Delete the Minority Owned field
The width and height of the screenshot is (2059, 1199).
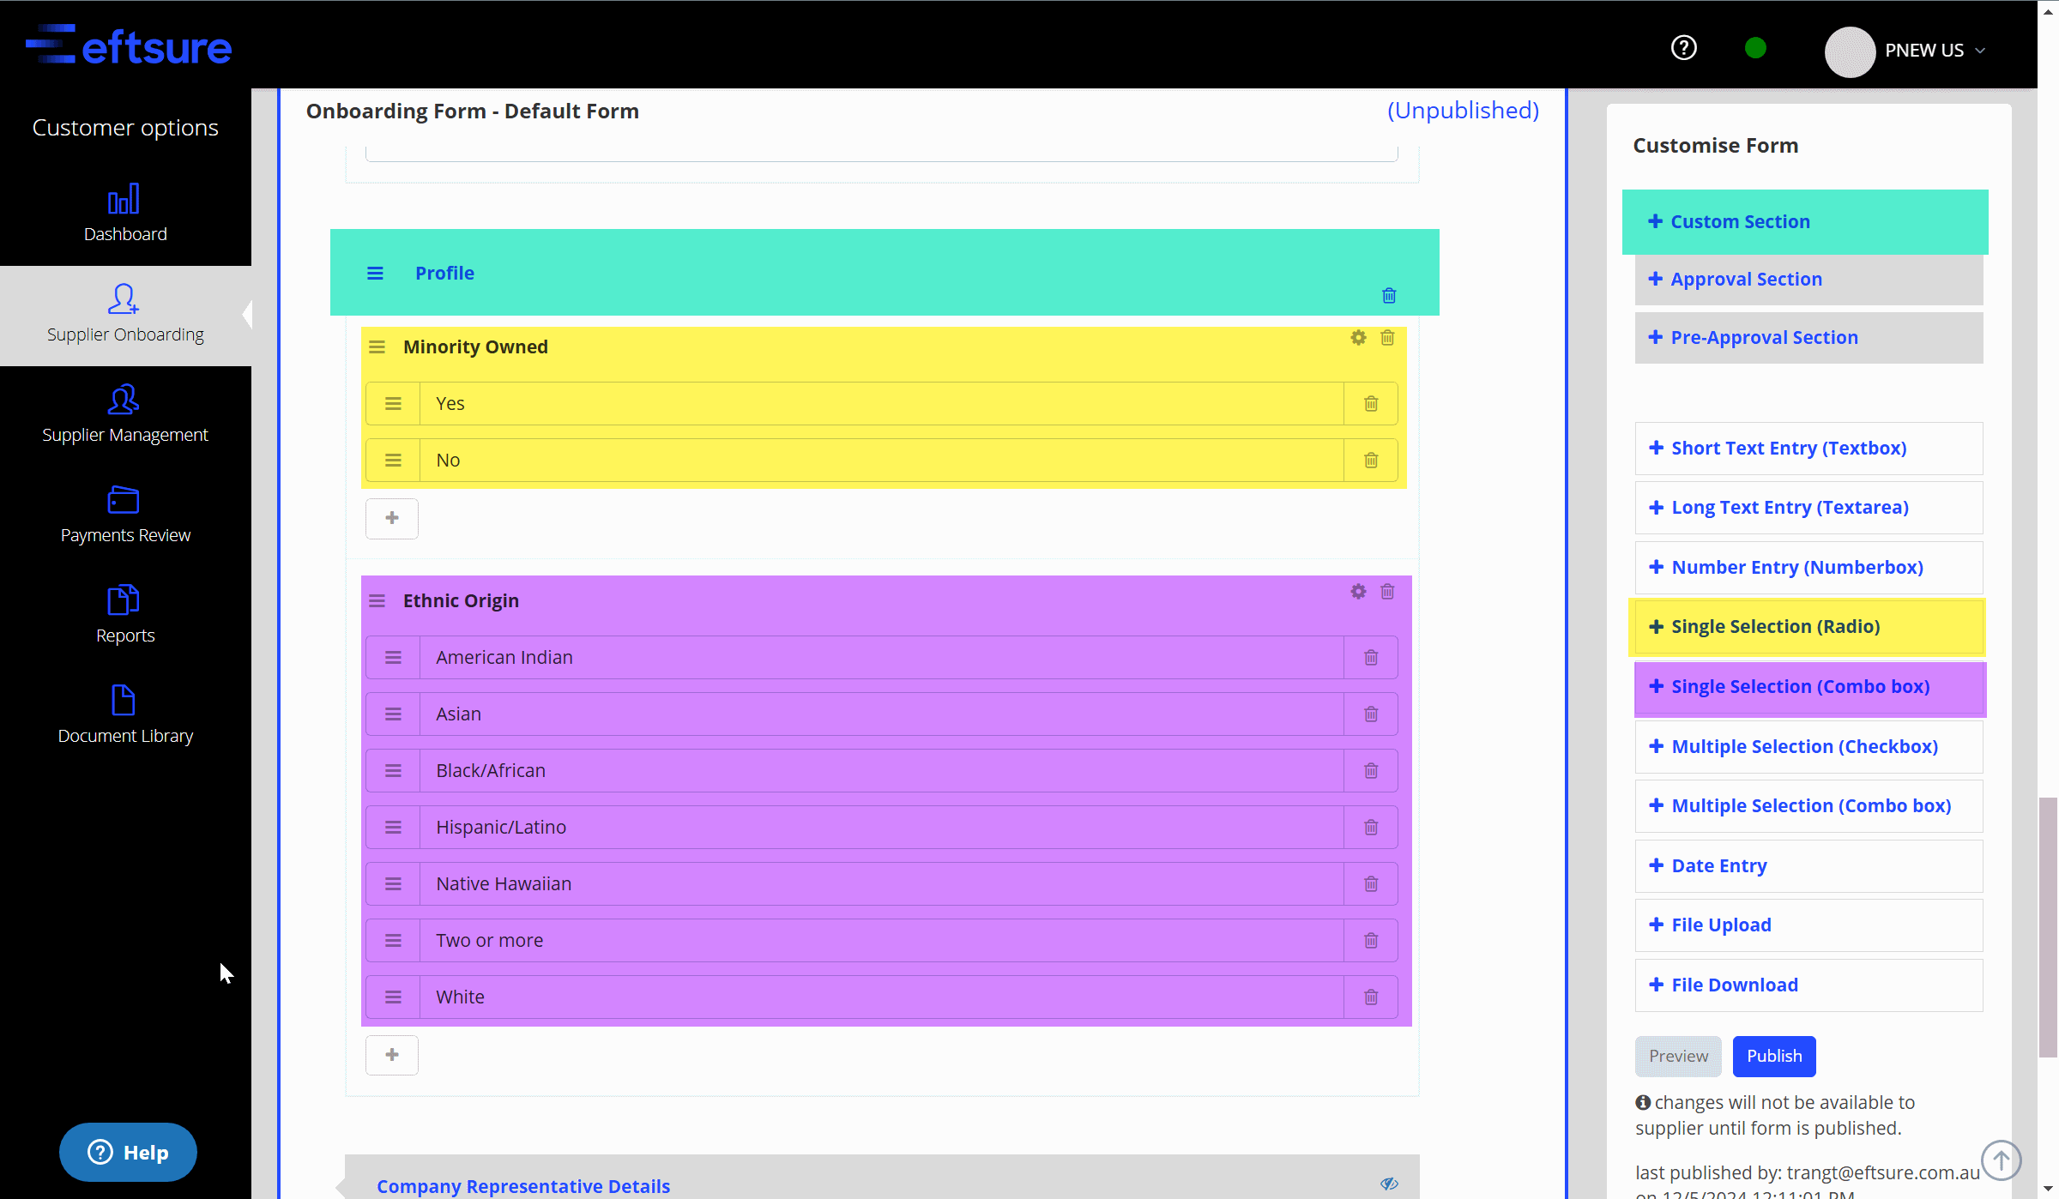[1387, 337]
